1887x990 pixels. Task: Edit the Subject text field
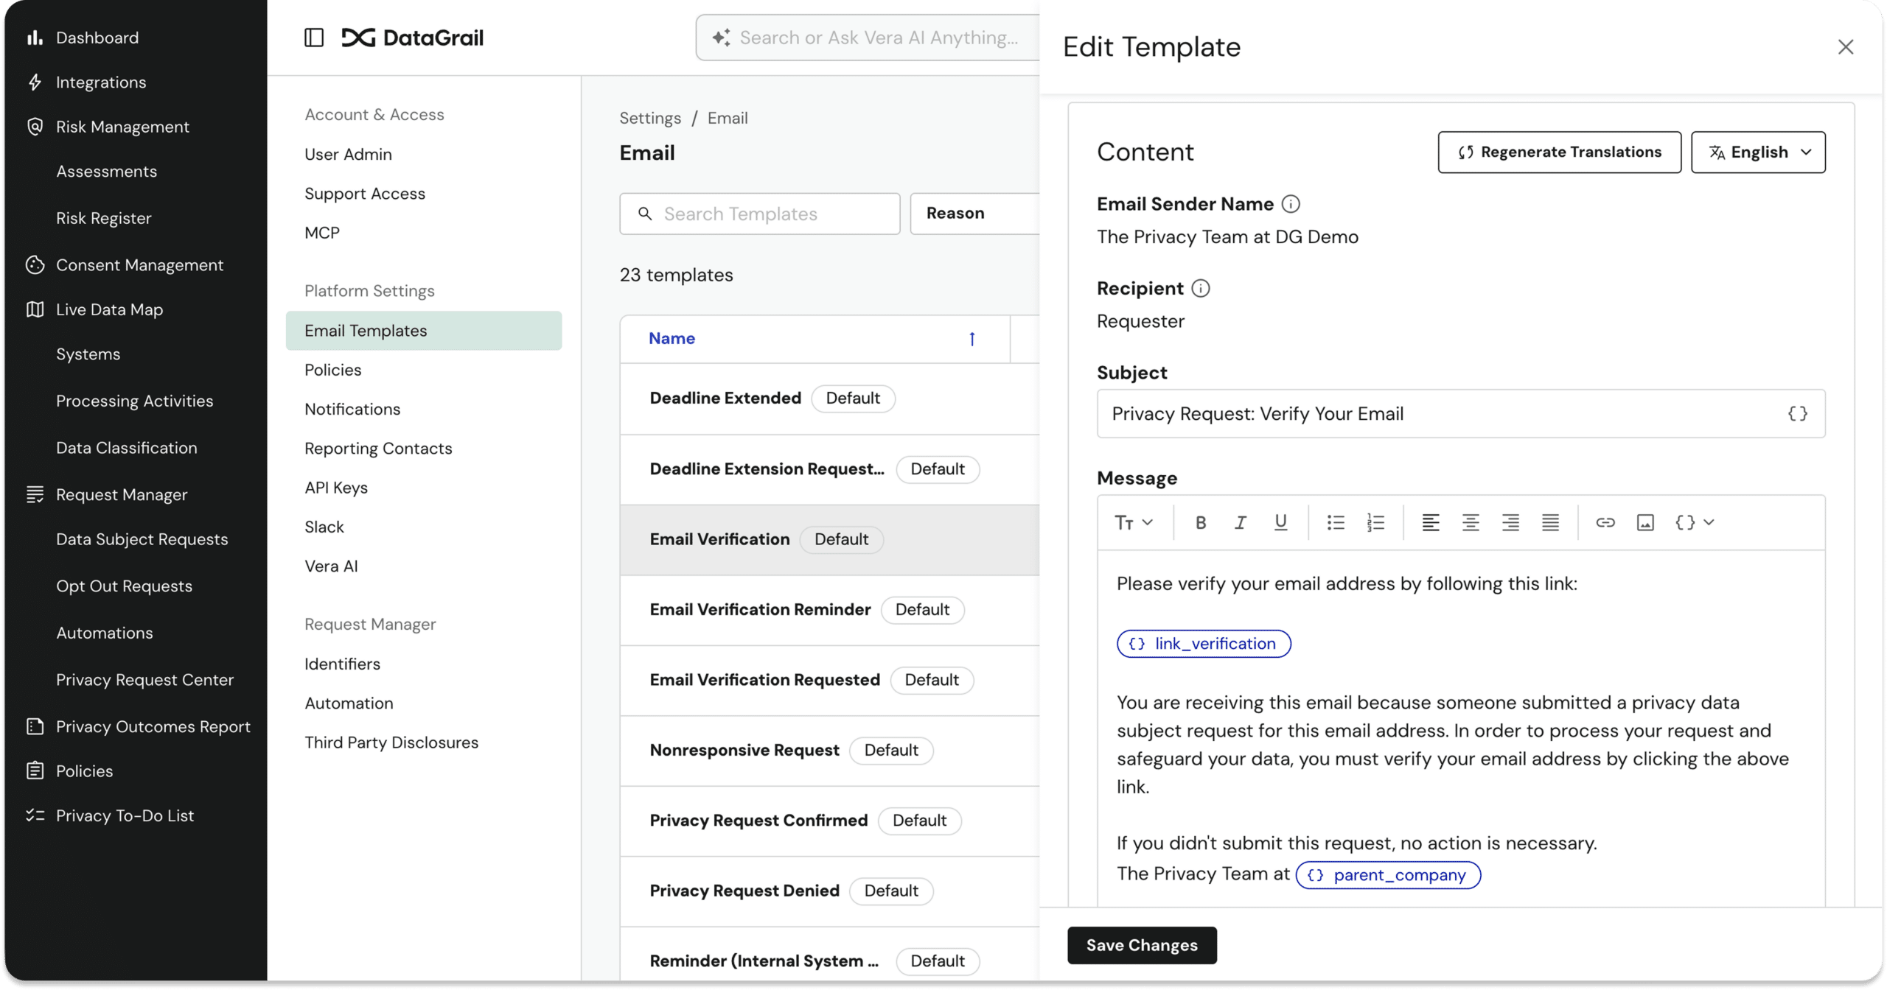(1460, 413)
